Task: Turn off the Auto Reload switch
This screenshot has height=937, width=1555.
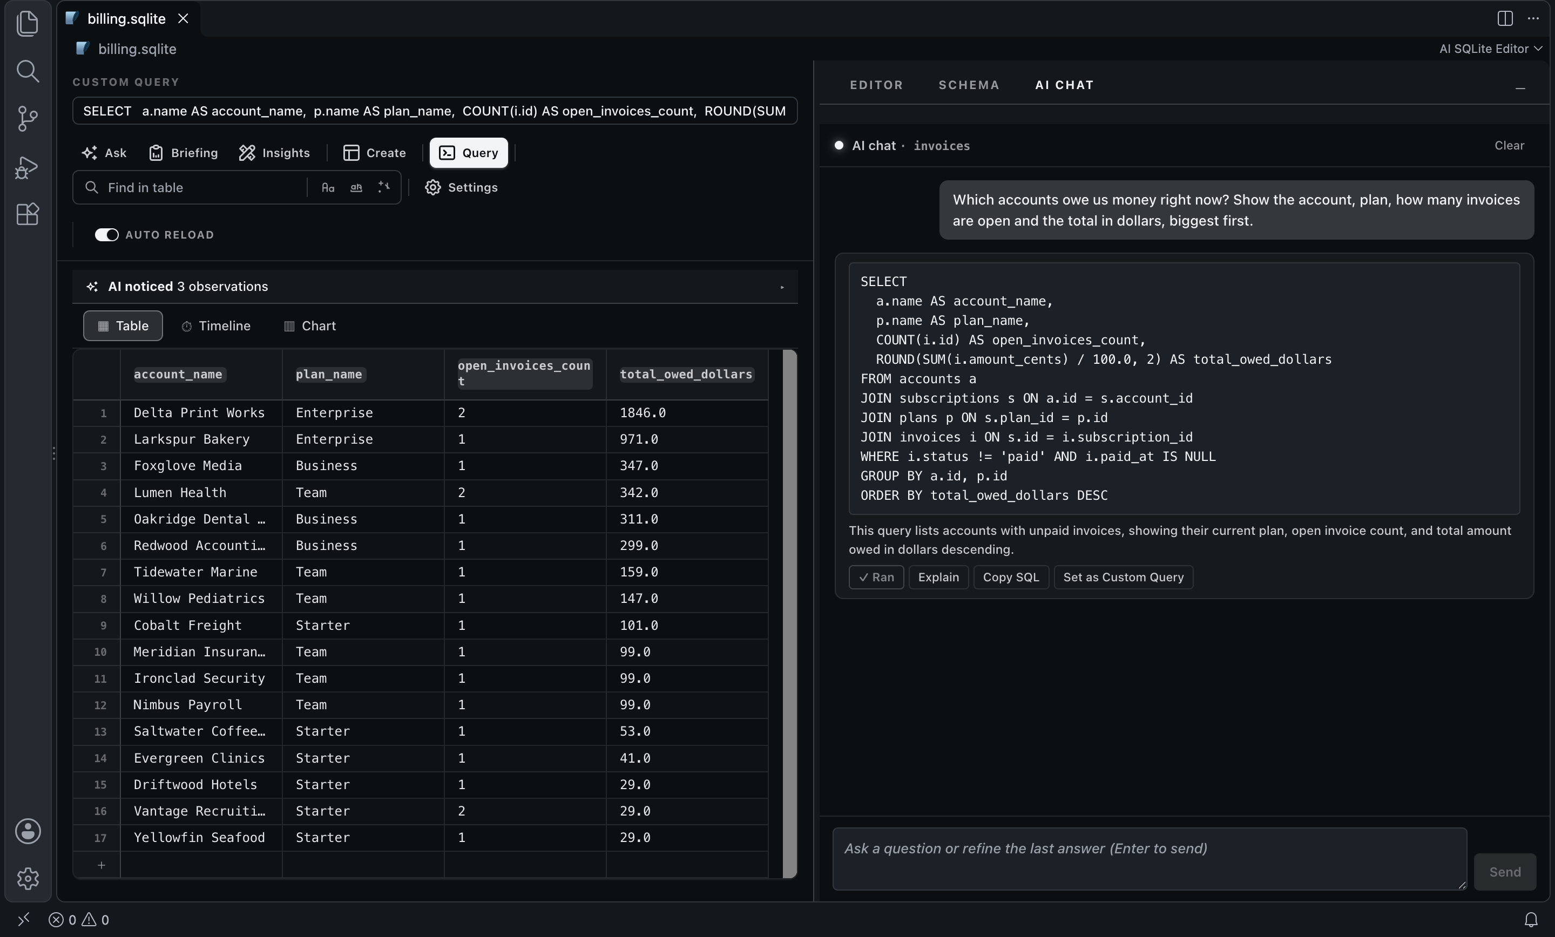Action: pyautogui.click(x=106, y=235)
